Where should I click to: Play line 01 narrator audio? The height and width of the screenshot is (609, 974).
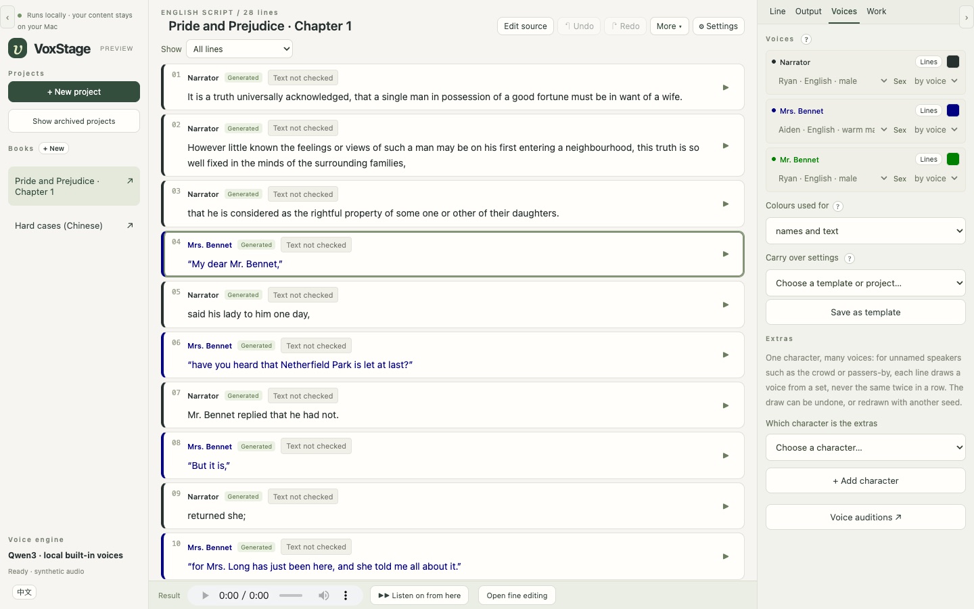click(x=726, y=87)
